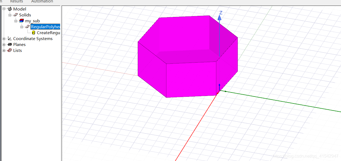
Task: Click the Solids folder icon
Action: (16, 15)
